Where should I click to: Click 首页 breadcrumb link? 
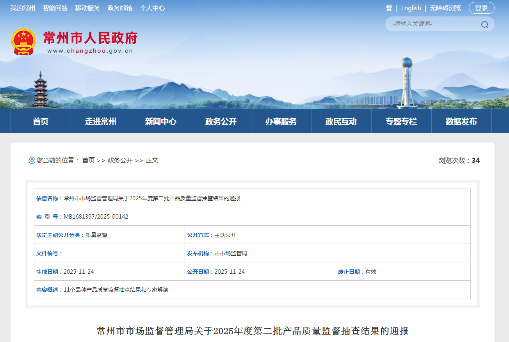point(88,160)
